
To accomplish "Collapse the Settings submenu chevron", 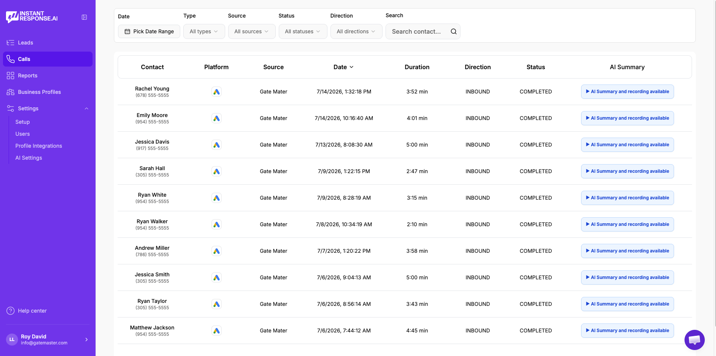I will (x=87, y=108).
